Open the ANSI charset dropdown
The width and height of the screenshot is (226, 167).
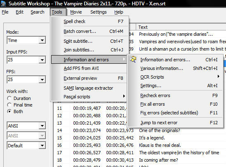pyautogui.click(x=26, y=126)
